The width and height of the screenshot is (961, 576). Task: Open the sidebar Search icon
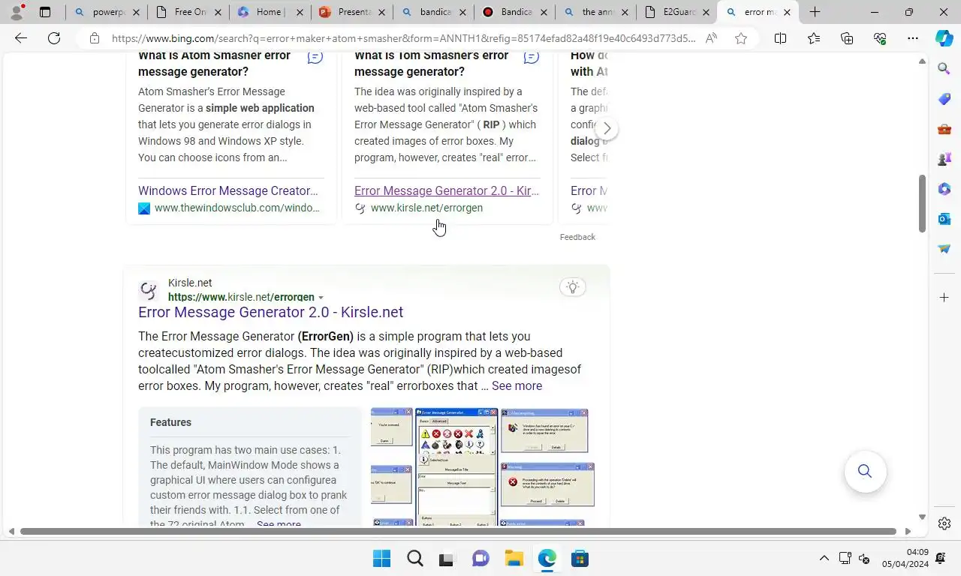(944, 69)
